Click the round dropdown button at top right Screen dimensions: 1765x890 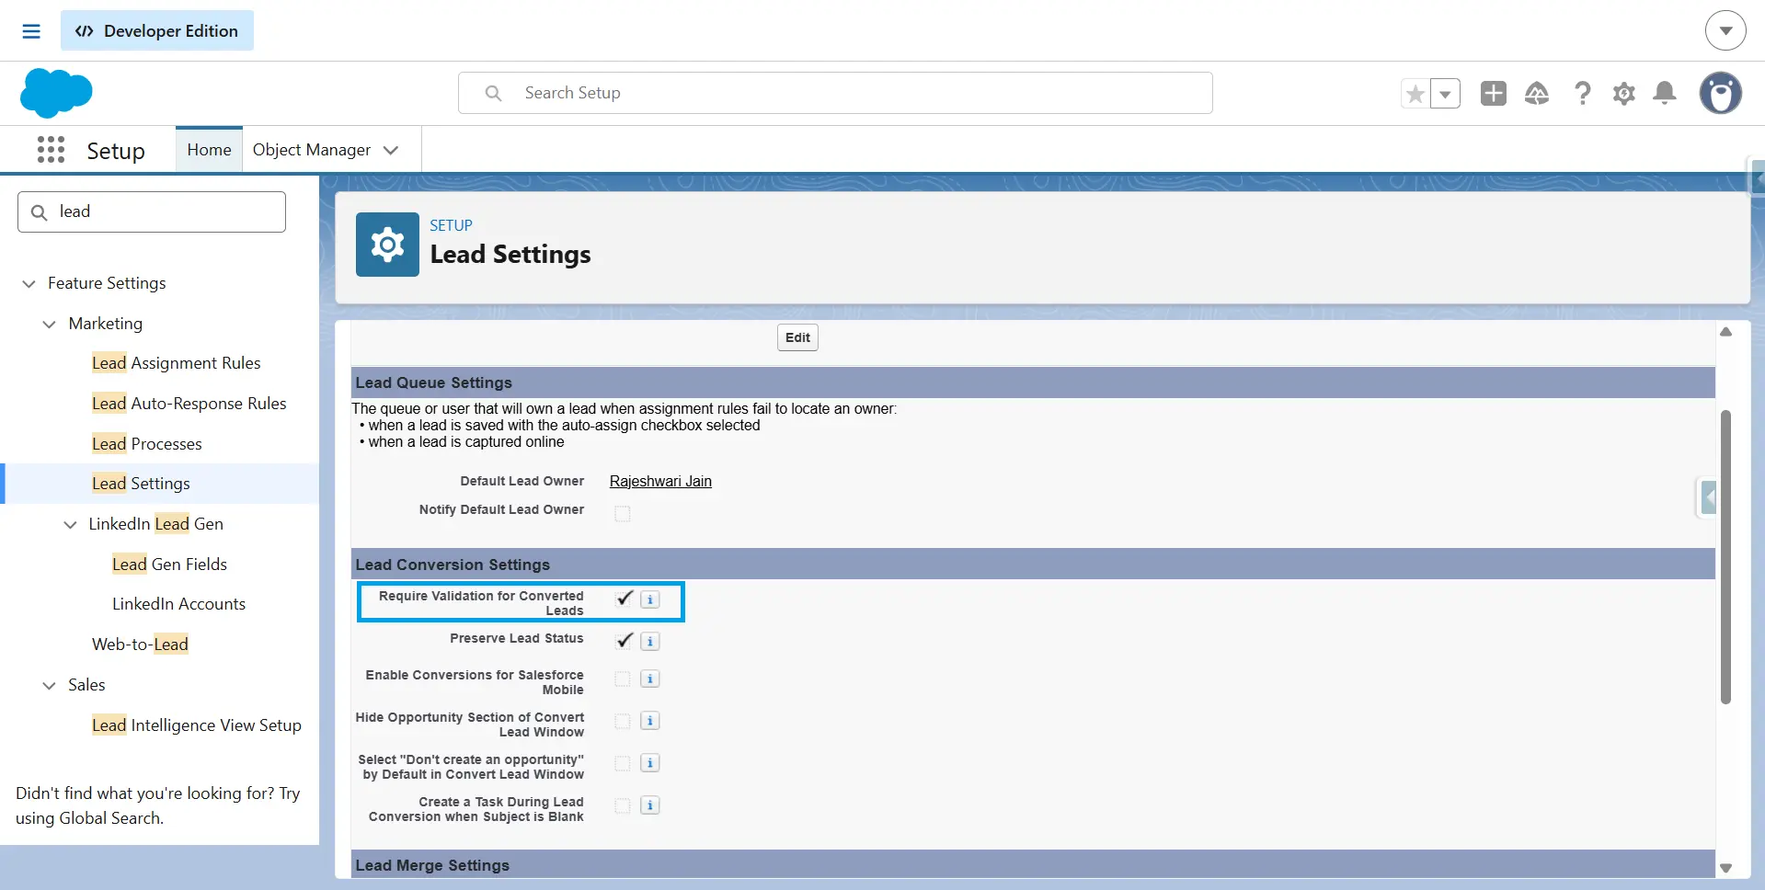(1725, 31)
